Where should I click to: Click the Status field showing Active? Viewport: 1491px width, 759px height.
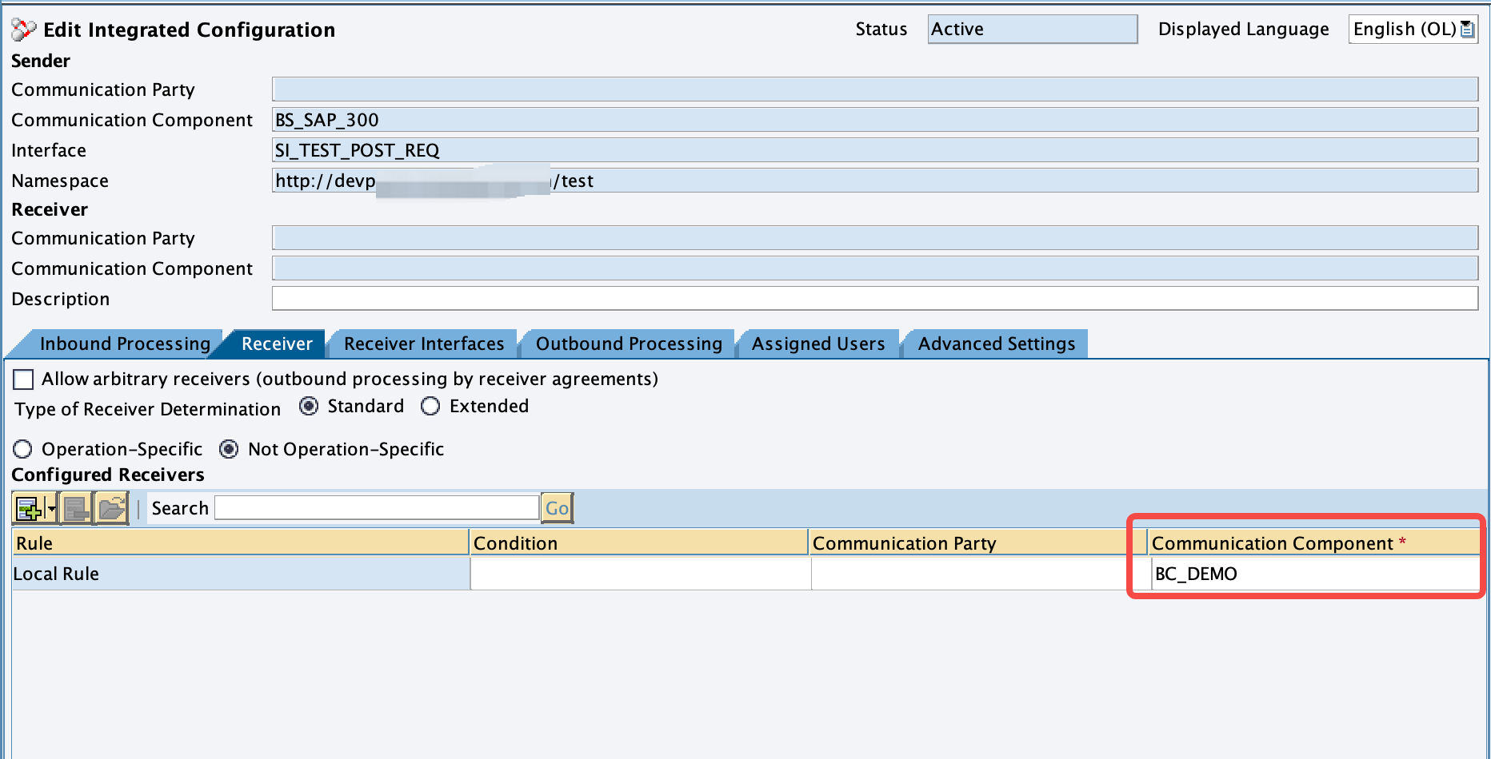click(x=1033, y=30)
